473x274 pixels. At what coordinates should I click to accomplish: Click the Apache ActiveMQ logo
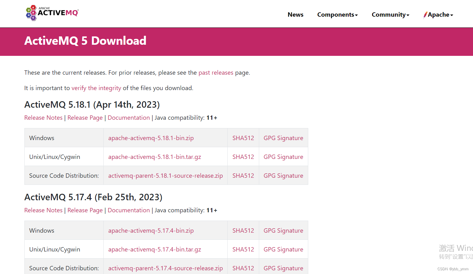point(52,13)
